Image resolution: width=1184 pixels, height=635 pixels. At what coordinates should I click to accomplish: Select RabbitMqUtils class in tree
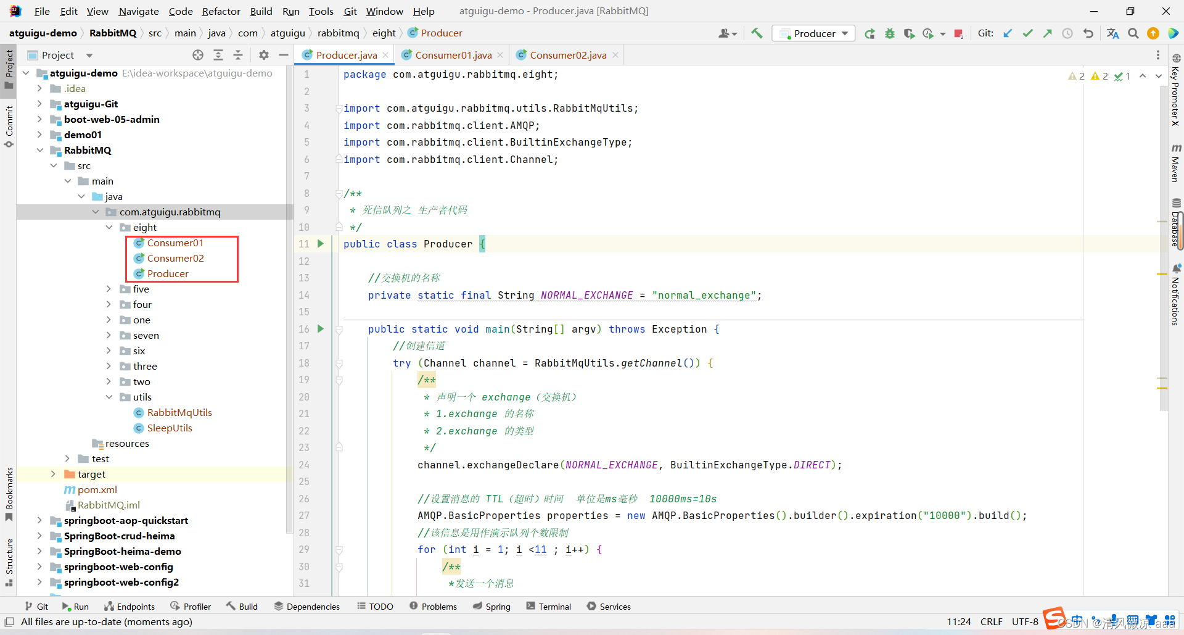click(179, 412)
